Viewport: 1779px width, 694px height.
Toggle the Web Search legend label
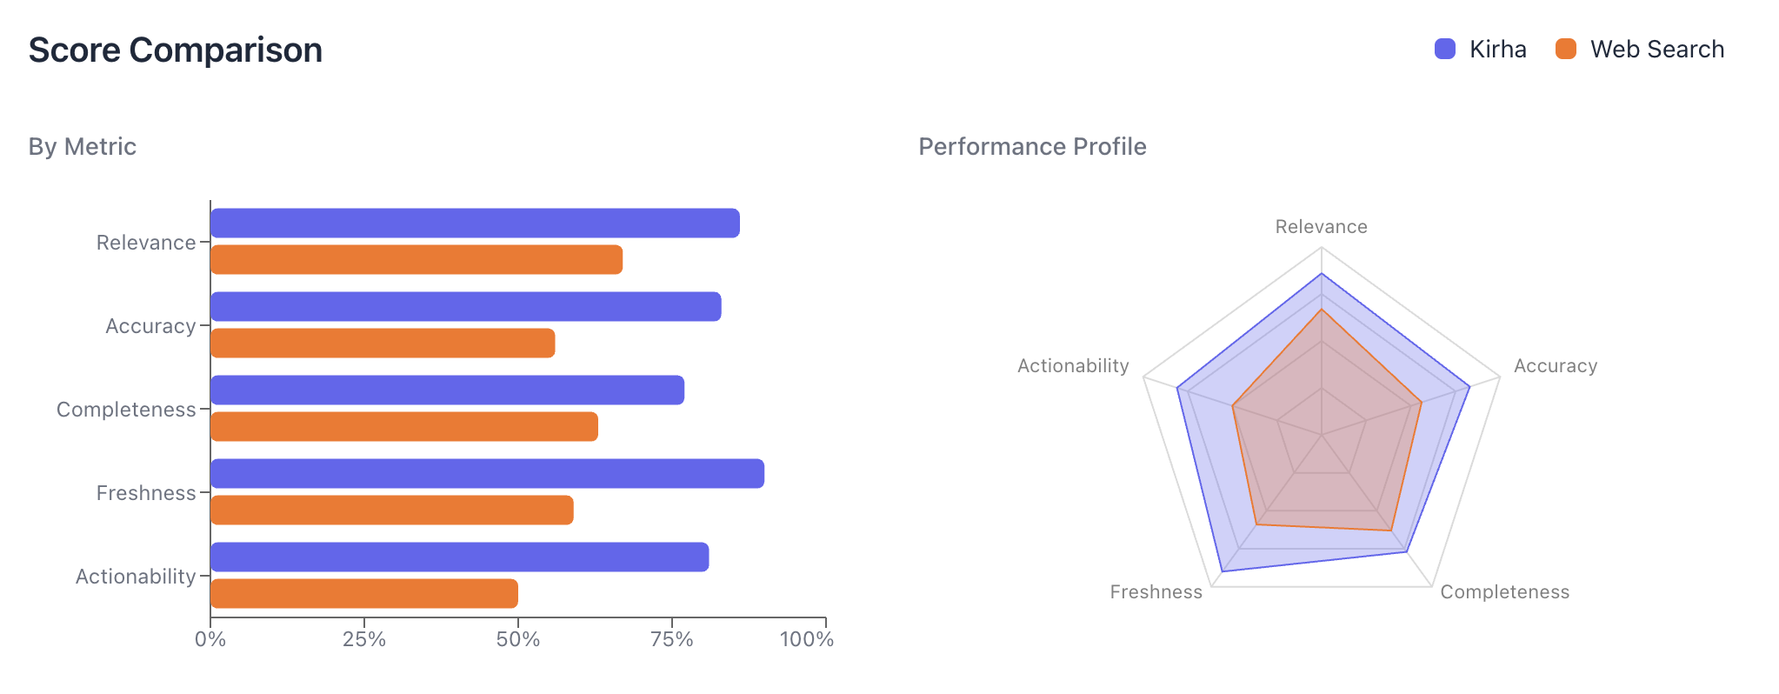[1656, 50]
